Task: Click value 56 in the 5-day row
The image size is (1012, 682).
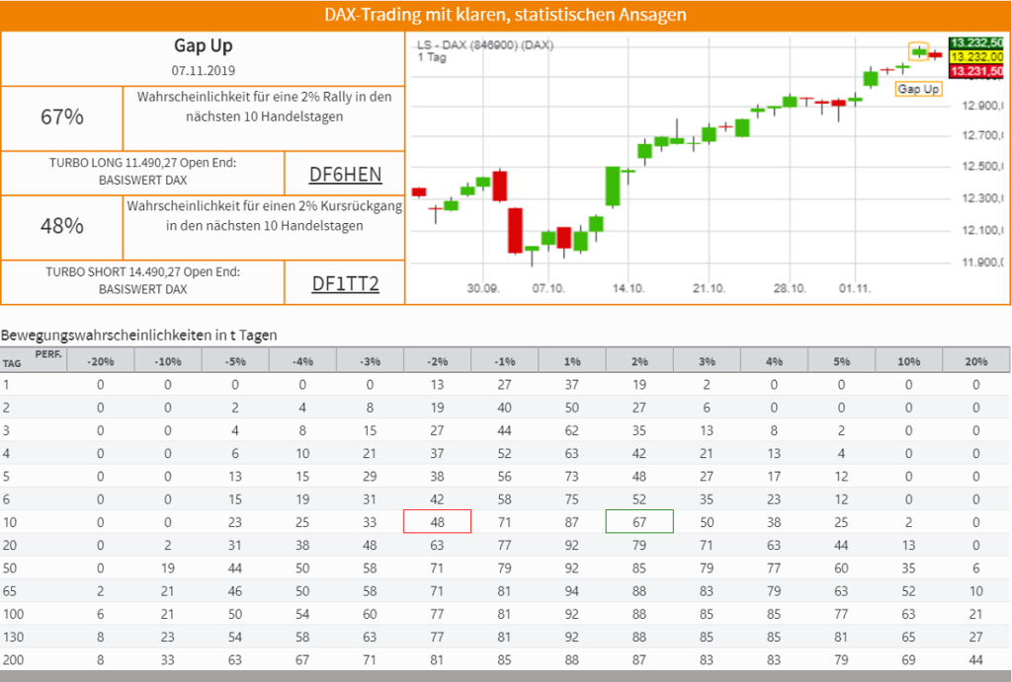Action: click(505, 477)
